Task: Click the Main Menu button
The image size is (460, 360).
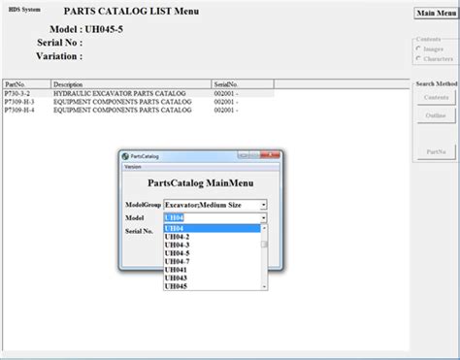Action: [x=436, y=14]
